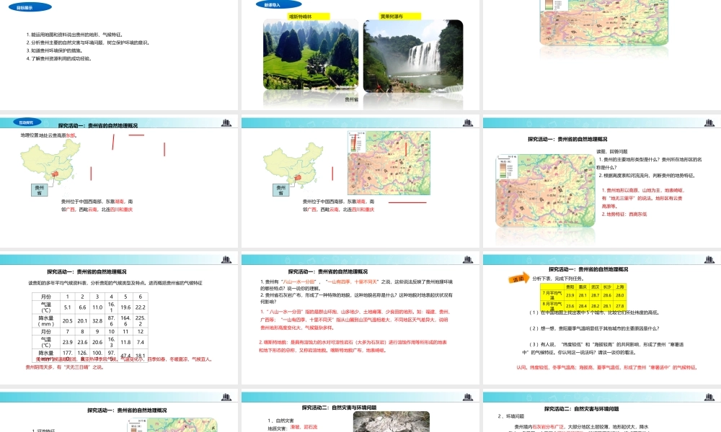
Task: Click the blue 新课导入 oval label
Action: [x=278, y=4]
